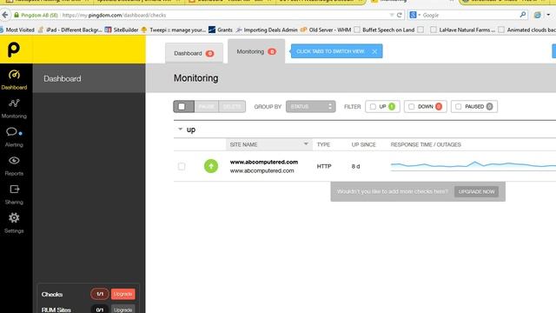Switch to the Monitoring tab

pyautogui.click(x=256, y=51)
